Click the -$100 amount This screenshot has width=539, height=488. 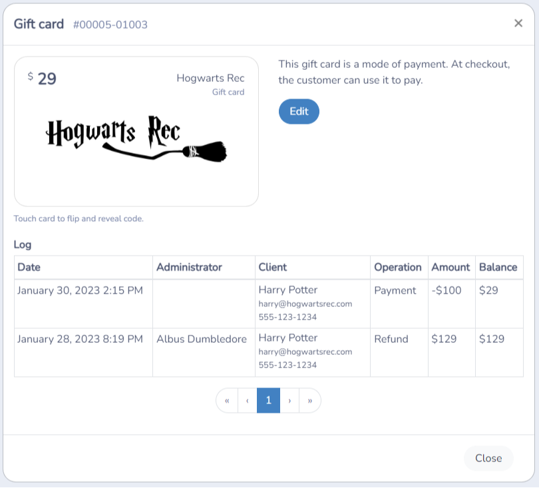pos(447,290)
